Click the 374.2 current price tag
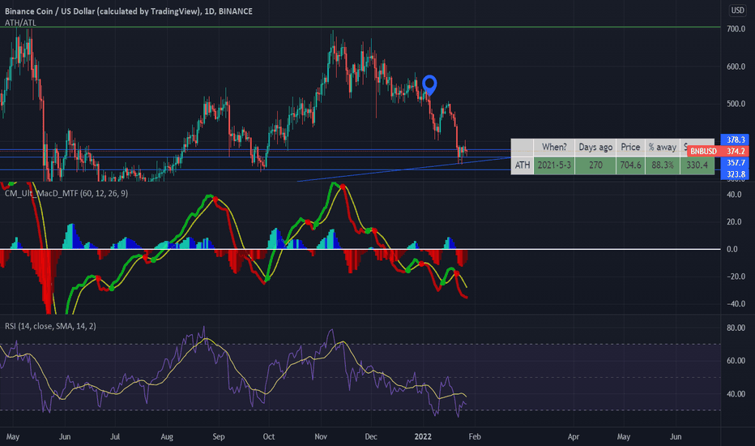This screenshot has height=446, width=755. [x=735, y=151]
